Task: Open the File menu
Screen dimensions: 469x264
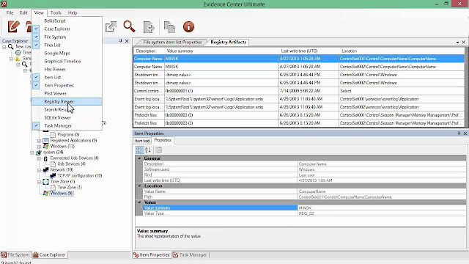Action: pos(10,12)
